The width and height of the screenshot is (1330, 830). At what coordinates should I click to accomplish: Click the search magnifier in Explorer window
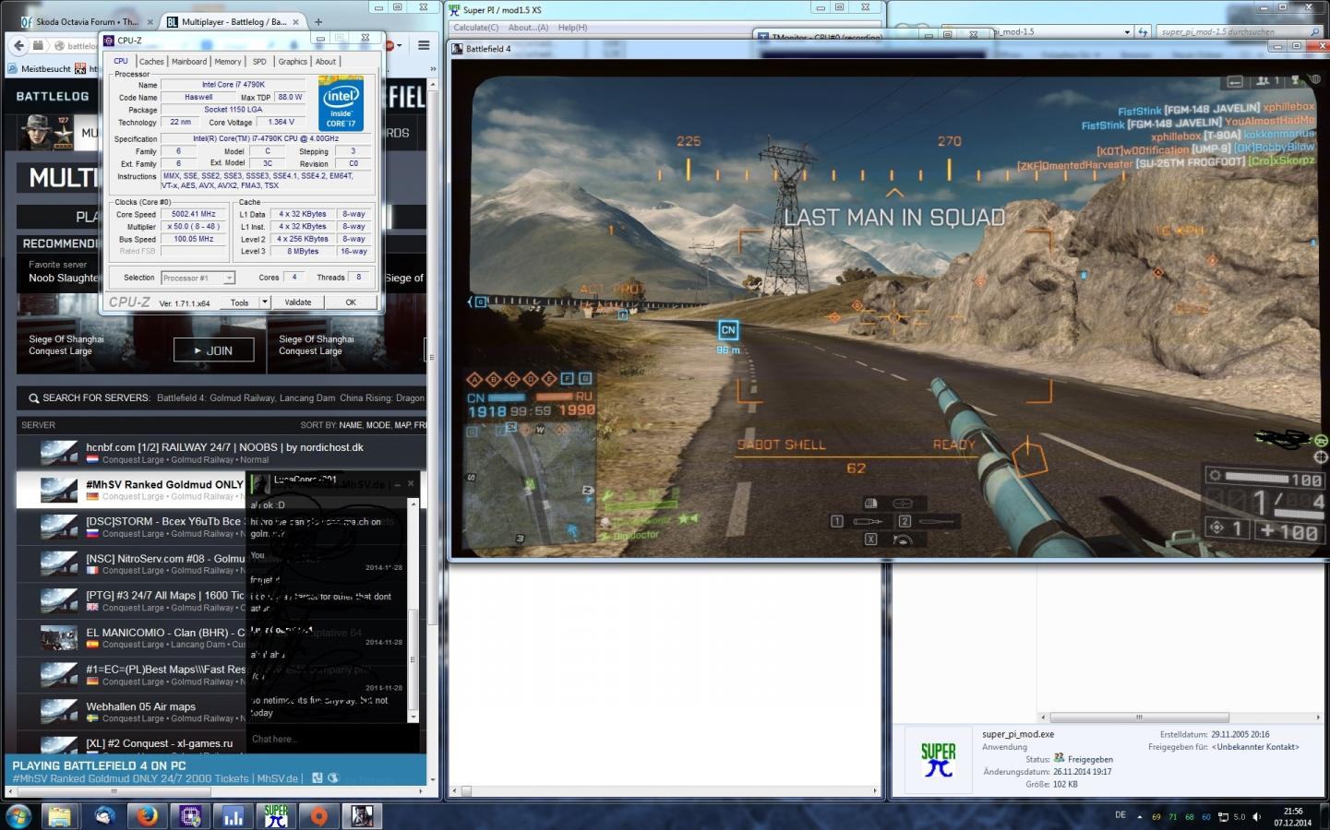[x=1314, y=31]
